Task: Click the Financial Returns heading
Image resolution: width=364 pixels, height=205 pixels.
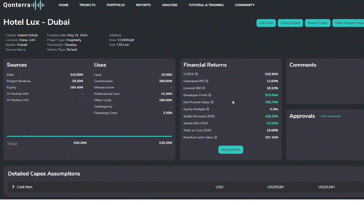Action: [205, 65]
